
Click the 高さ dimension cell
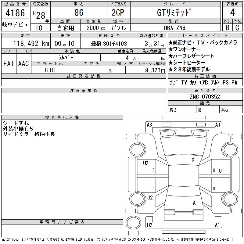coord(231,110)
